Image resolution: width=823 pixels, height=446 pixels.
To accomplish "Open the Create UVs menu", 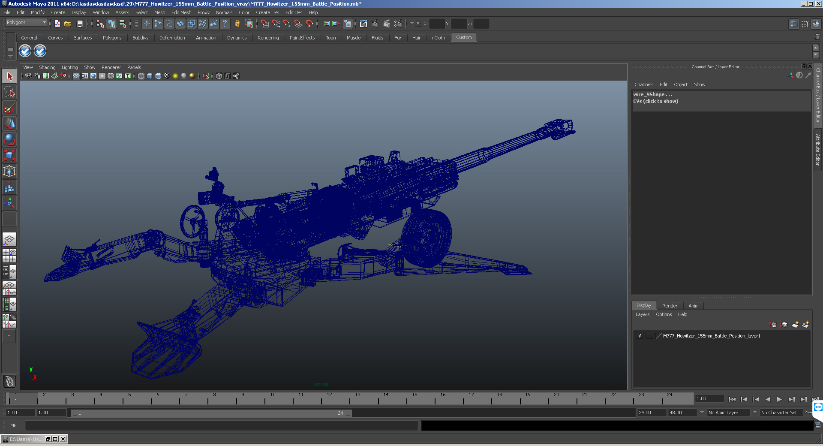I will pyautogui.click(x=267, y=12).
